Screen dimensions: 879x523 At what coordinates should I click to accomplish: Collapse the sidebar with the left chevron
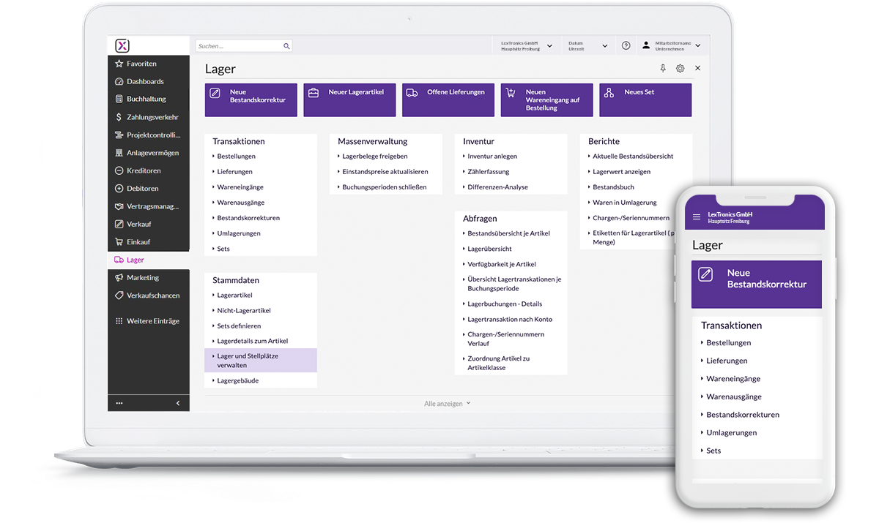point(178,403)
